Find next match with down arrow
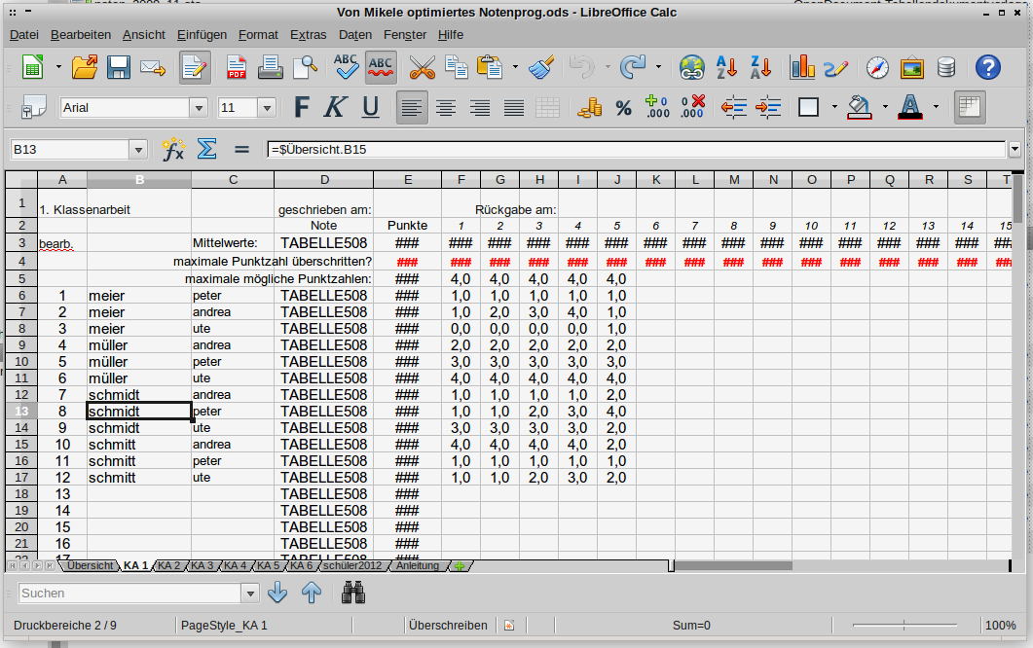The width and height of the screenshot is (1033, 648). [x=277, y=593]
